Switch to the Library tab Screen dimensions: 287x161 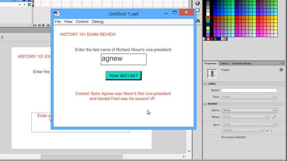tap(224, 64)
